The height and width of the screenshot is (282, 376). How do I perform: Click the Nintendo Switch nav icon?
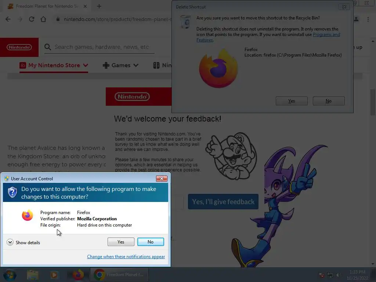[156, 65]
